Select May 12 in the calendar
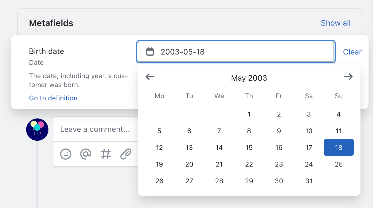This screenshot has width=373, height=208. 159,147
